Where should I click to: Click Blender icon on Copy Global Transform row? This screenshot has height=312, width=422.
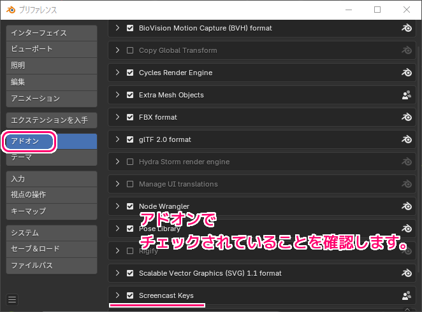[x=407, y=50]
